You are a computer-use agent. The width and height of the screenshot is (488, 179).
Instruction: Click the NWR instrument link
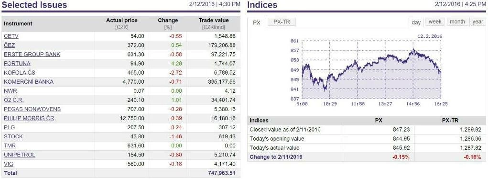[x=10, y=91]
